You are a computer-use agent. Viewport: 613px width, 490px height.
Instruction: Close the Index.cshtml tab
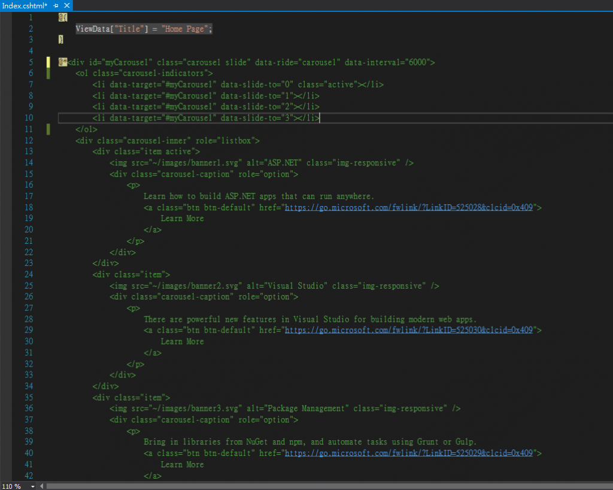[x=67, y=5]
